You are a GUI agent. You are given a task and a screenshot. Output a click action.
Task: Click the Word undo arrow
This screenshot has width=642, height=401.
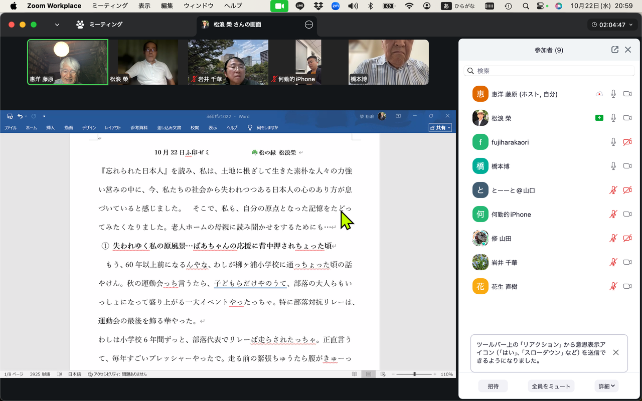tap(20, 116)
